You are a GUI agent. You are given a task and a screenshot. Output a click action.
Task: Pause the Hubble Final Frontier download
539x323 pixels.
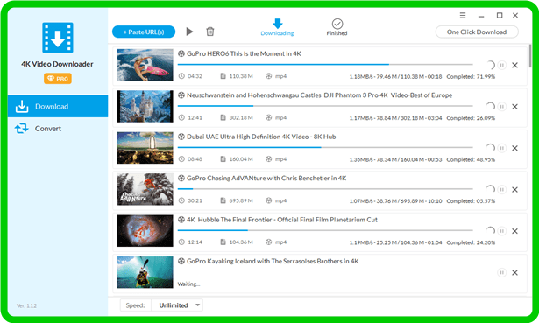(502, 231)
